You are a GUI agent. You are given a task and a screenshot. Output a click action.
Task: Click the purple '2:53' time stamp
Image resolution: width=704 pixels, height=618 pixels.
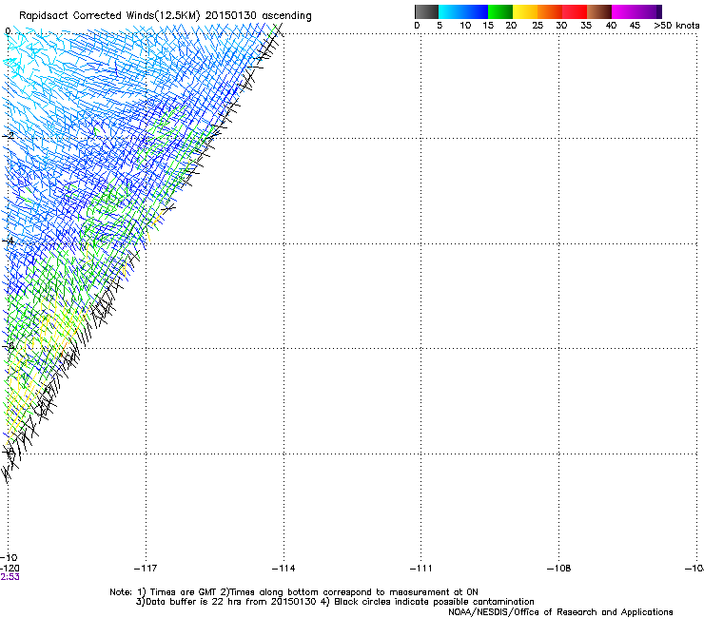(10, 577)
